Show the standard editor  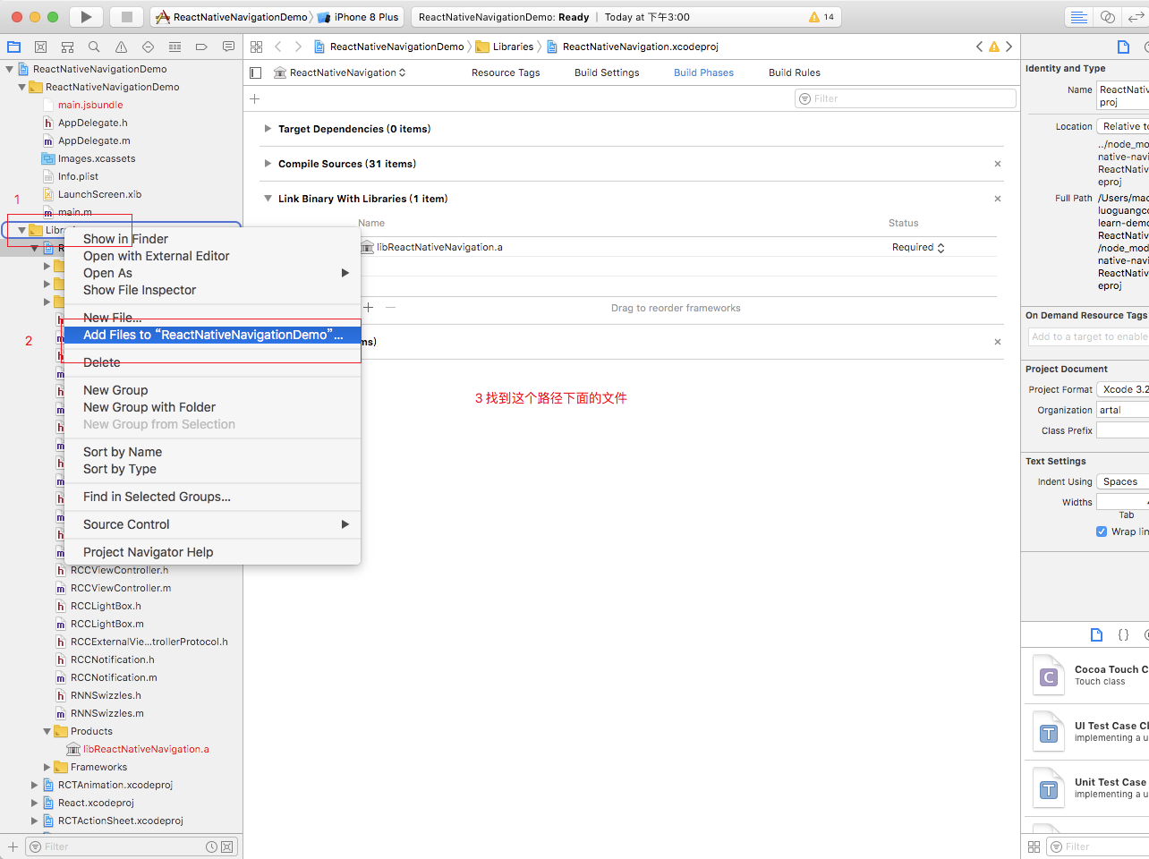point(1079,17)
